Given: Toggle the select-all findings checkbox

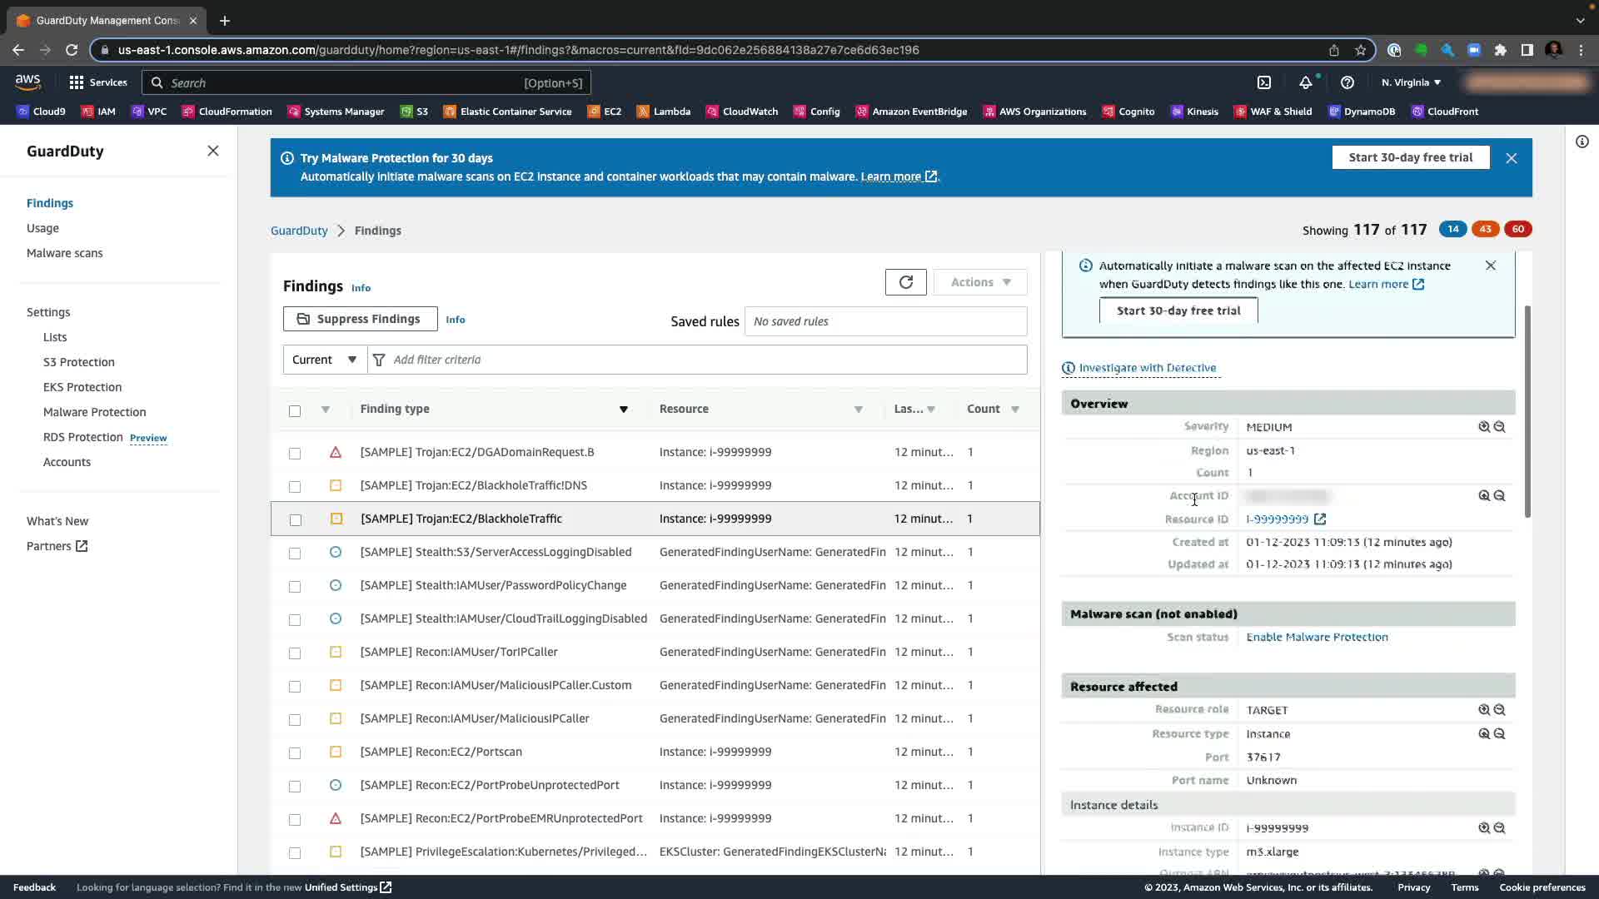Looking at the screenshot, I should coord(295,410).
